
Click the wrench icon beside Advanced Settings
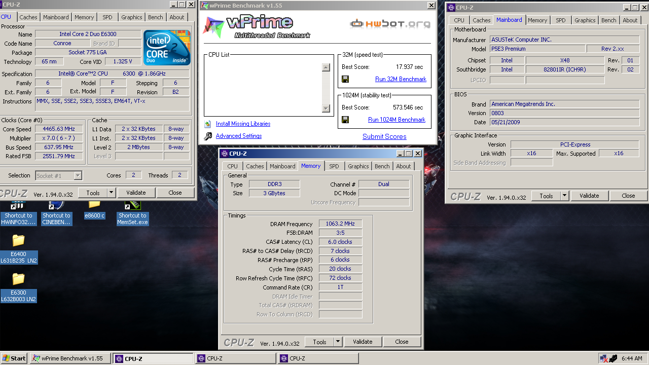click(x=207, y=136)
